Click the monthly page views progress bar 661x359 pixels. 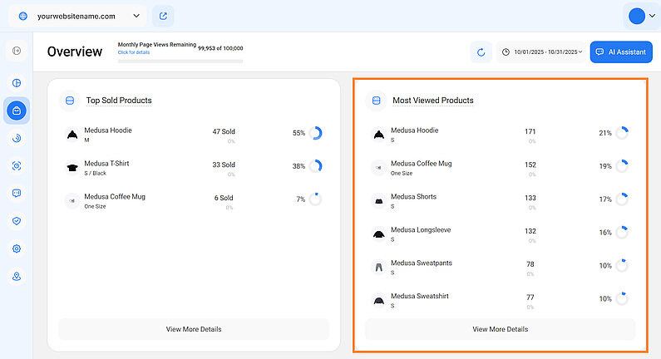(x=180, y=61)
